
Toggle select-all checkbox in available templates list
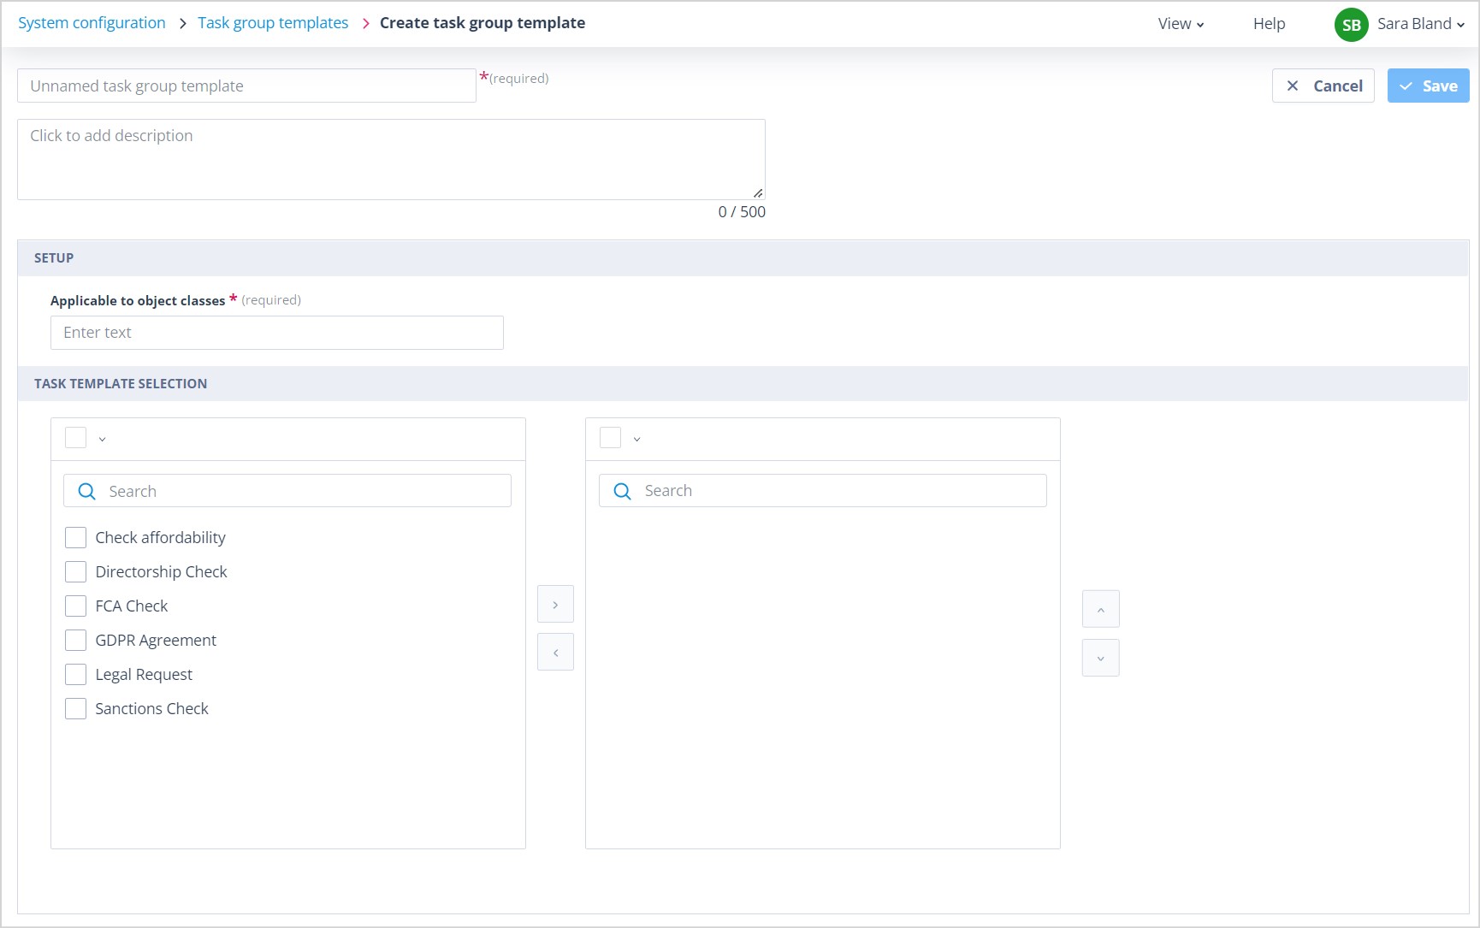pos(75,438)
